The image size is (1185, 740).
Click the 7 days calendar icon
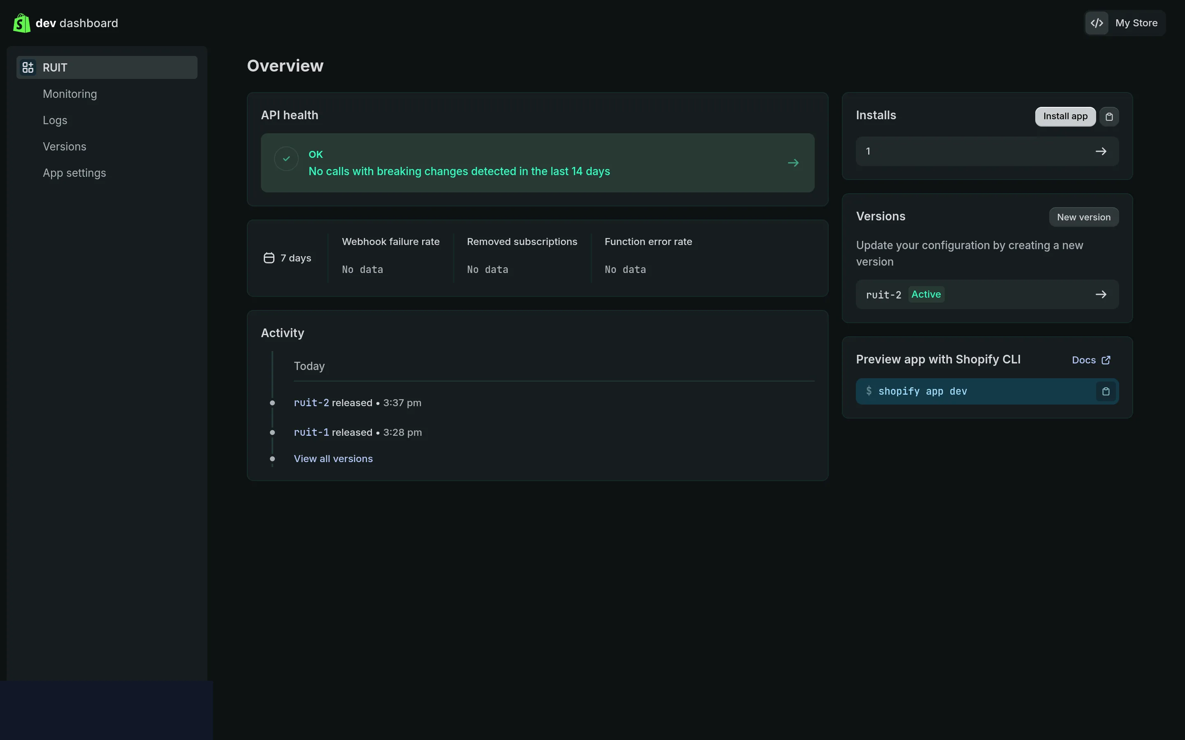tap(269, 258)
